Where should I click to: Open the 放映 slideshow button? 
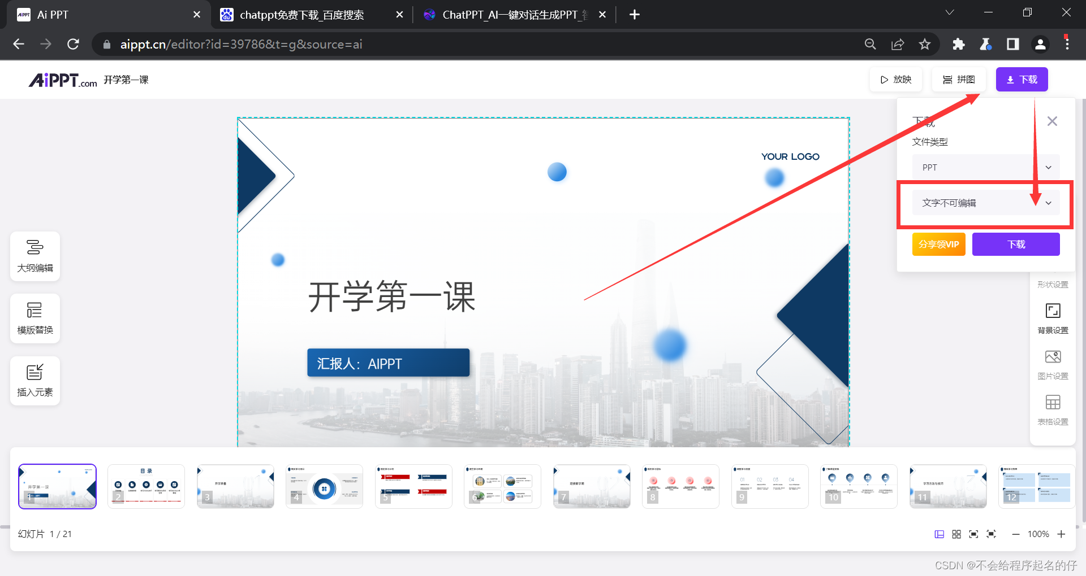895,79
